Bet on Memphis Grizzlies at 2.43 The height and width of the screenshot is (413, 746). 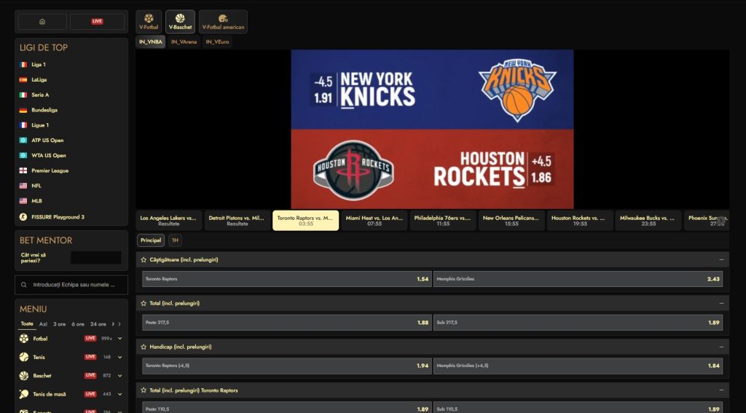point(578,279)
